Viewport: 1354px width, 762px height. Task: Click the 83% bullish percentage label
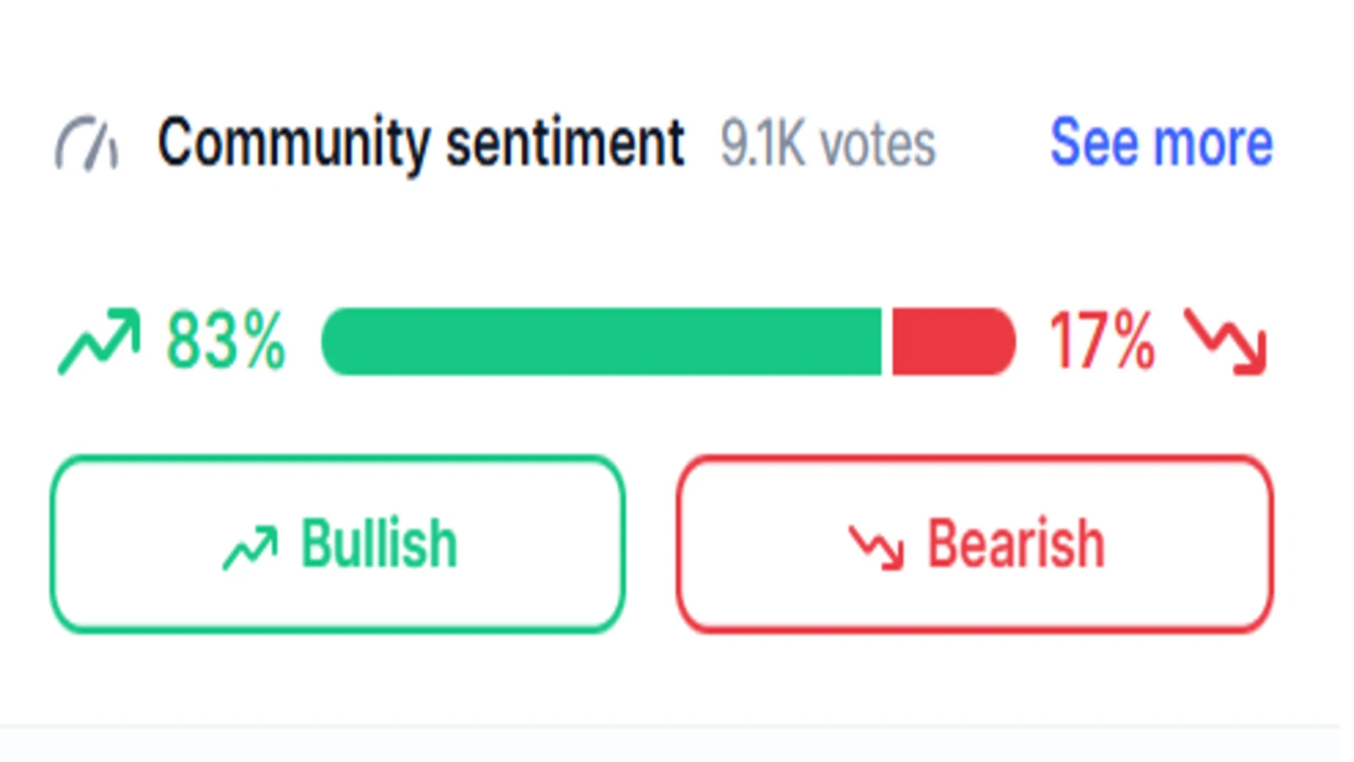click(226, 341)
